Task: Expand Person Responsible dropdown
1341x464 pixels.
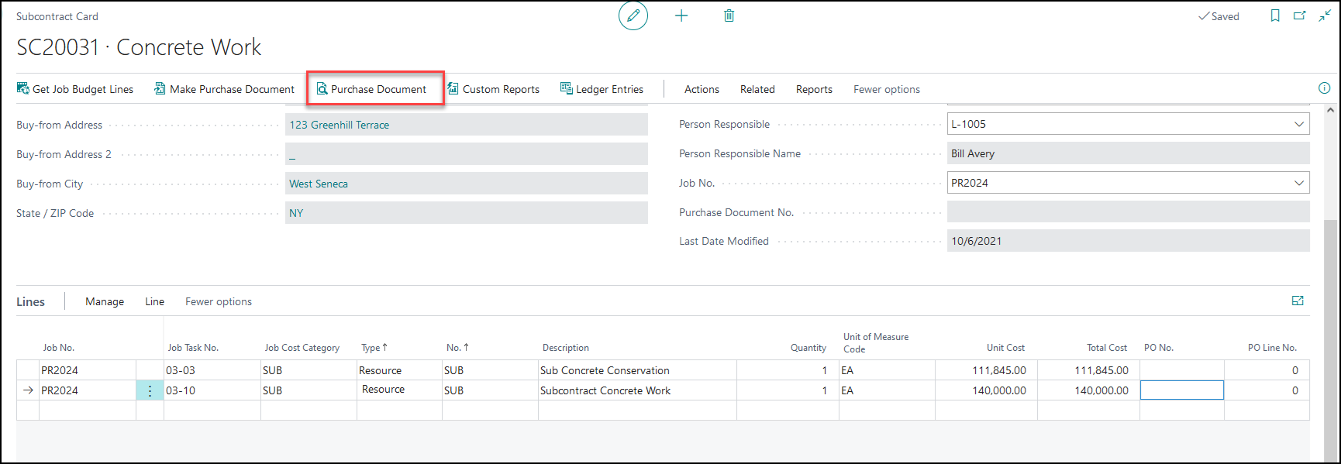Action: coord(1298,124)
